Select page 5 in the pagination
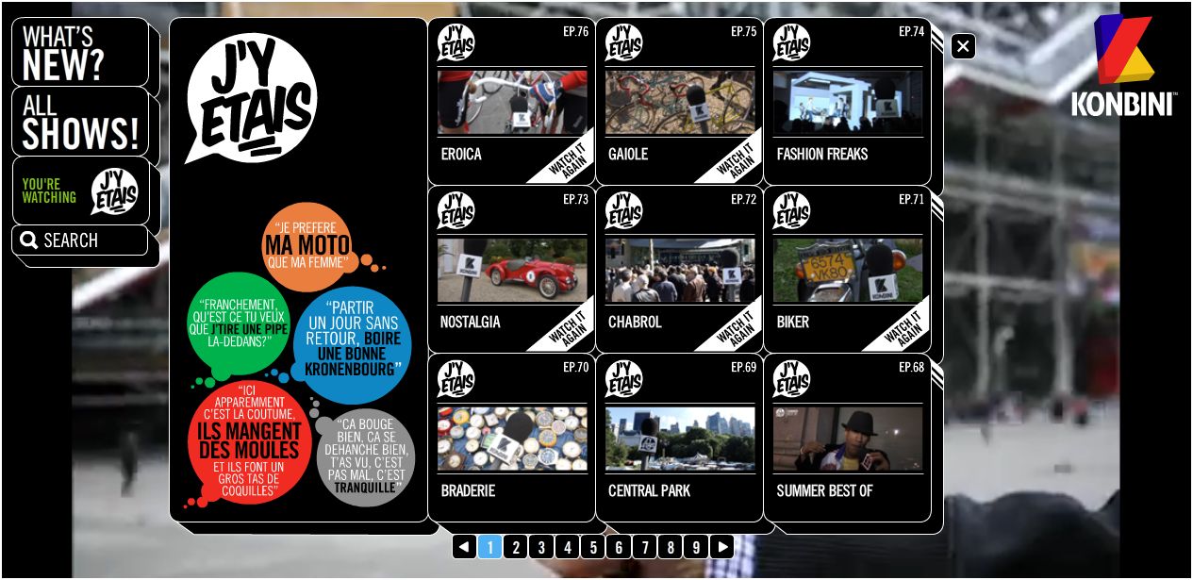The width and height of the screenshot is (1193, 580). tap(593, 547)
